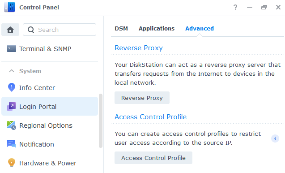Click the Info Center icon
The width and height of the screenshot is (285, 173).
12,87
